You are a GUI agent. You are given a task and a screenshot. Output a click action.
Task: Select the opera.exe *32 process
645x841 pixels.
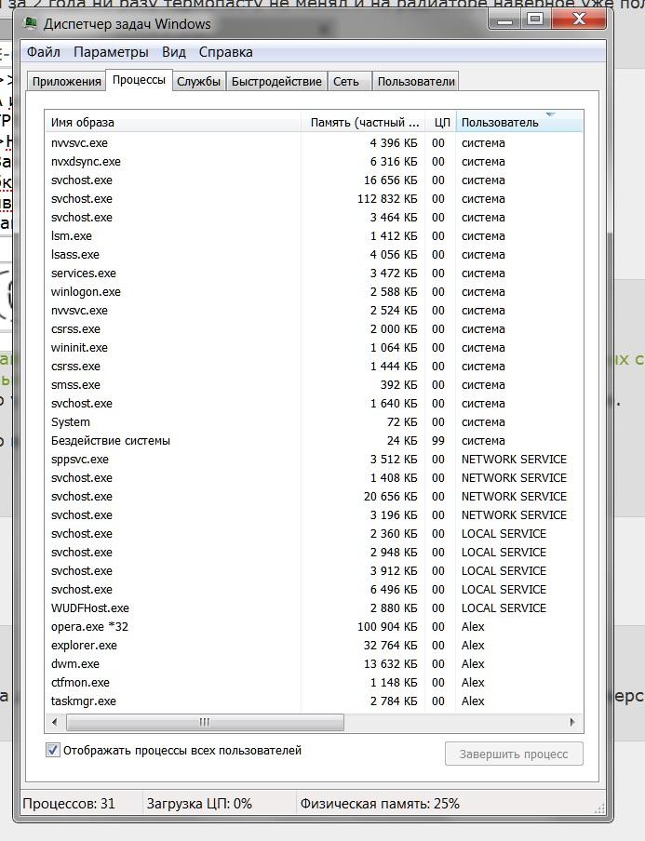tap(314, 626)
